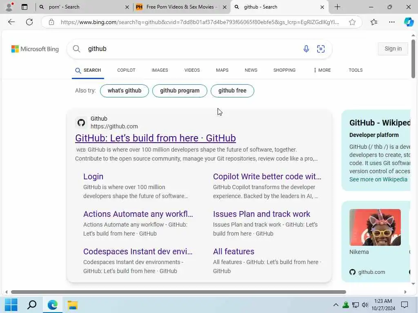The image size is (418, 313).
Task: Open Windows taskbar search
Action: click(32, 305)
